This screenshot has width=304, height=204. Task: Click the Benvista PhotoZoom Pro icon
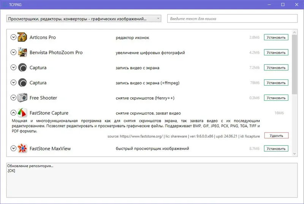22,52
